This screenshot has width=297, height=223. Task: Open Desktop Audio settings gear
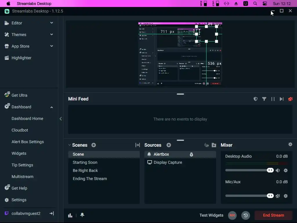286,170
